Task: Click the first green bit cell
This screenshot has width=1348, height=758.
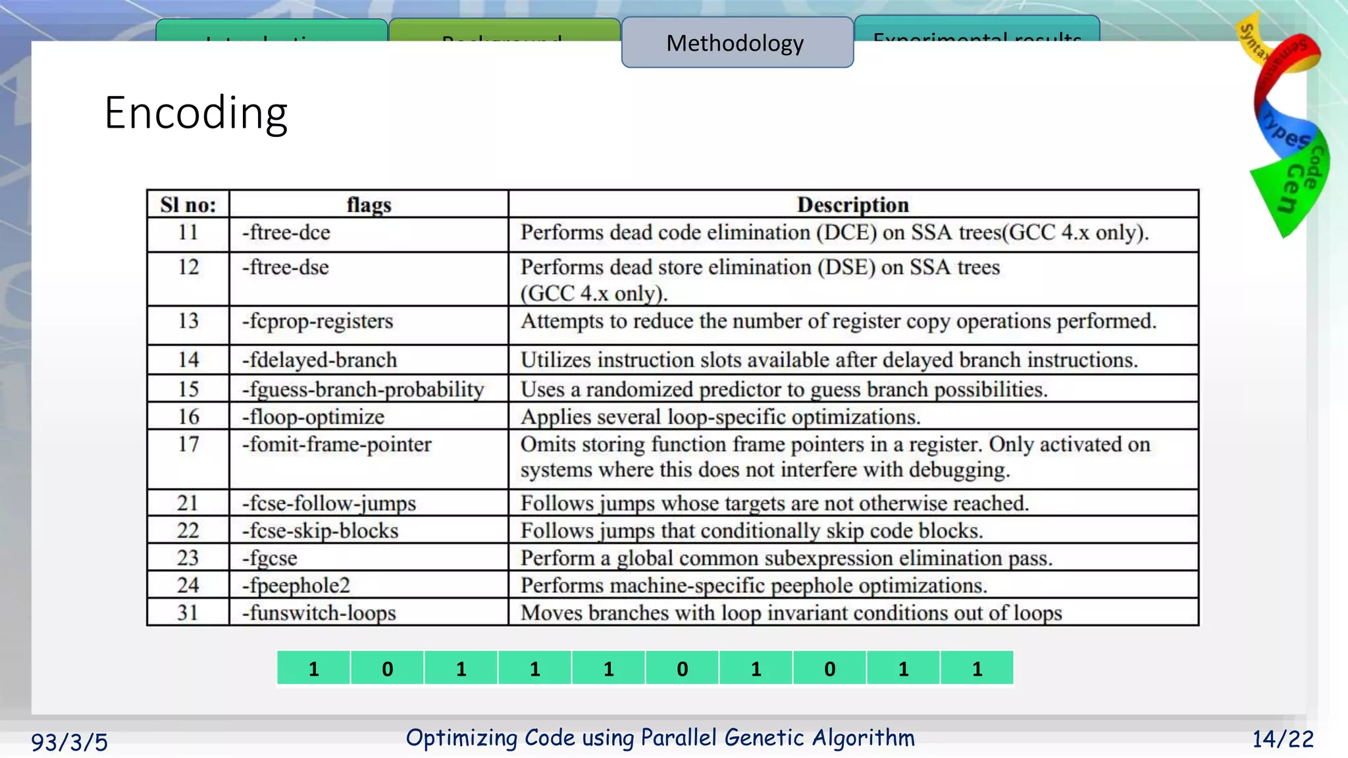Action: [x=314, y=668]
